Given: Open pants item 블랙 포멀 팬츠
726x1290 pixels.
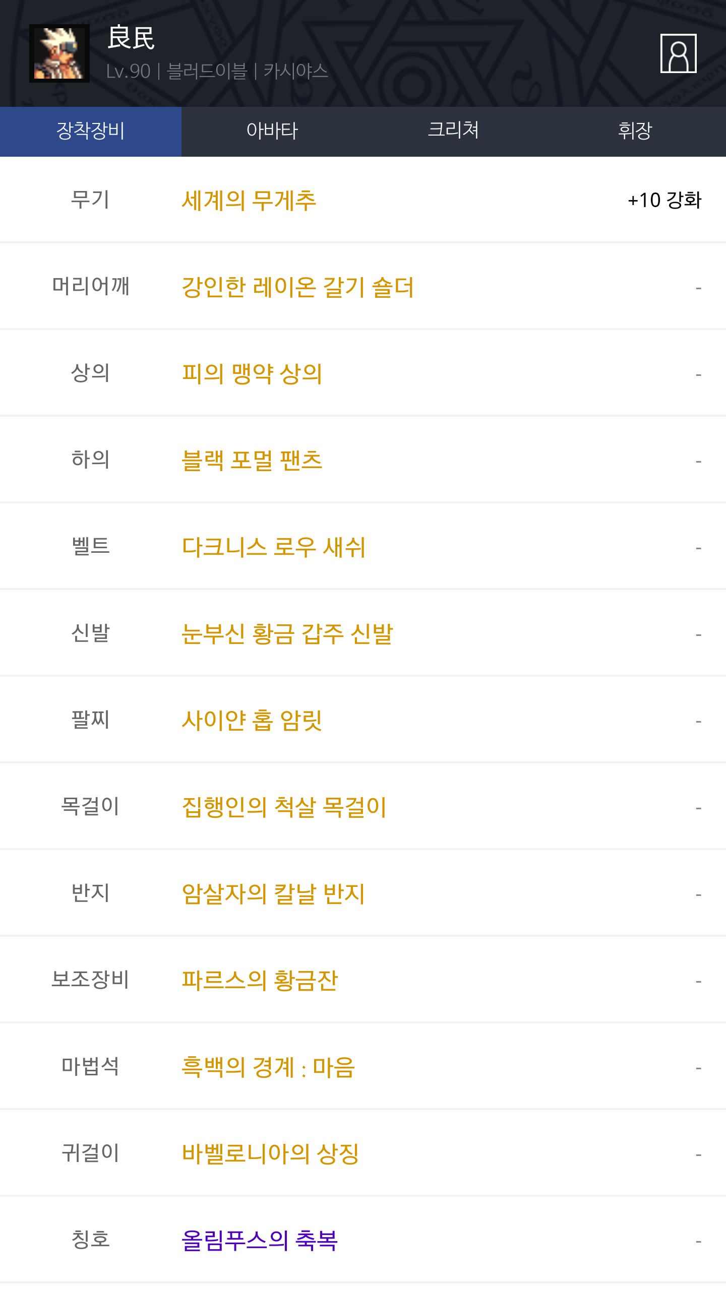Looking at the screenshot, I should 252,461.
